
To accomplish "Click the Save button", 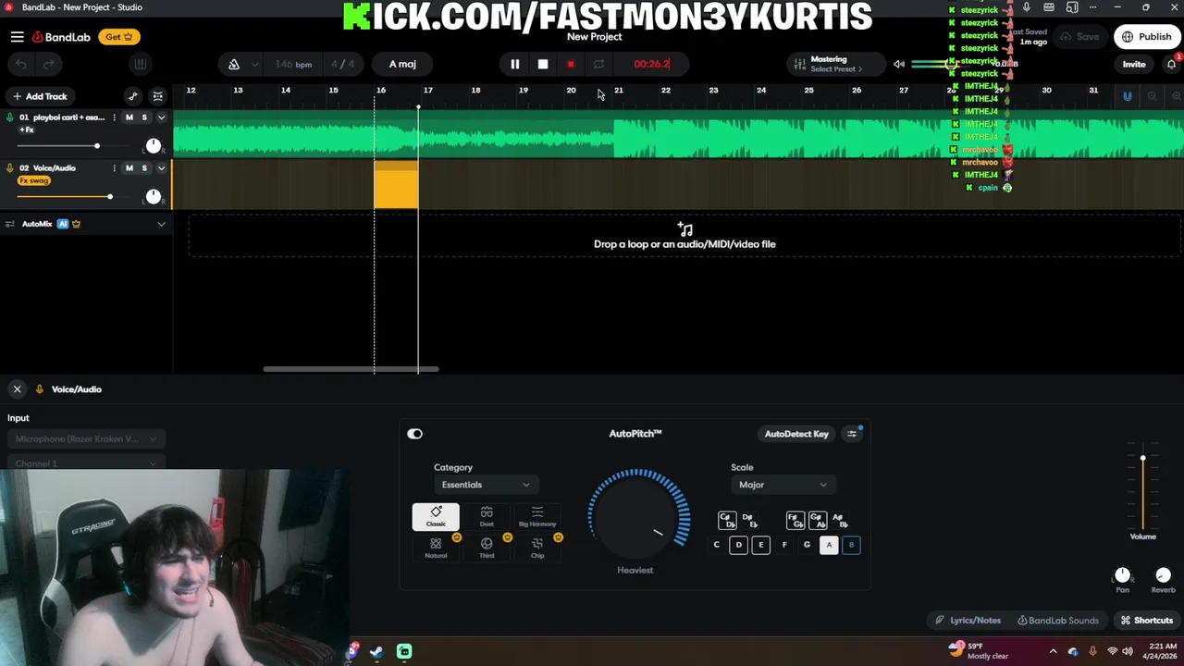I will point(1079,37).
